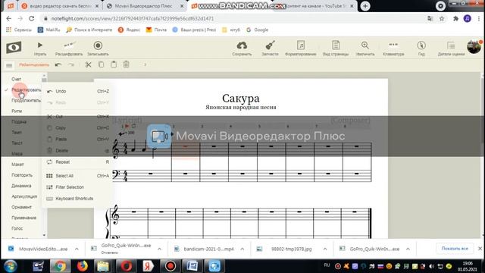485x273 pixels.
Task: Expand edit toolbar with right chevron
Action: pos(145,64)
